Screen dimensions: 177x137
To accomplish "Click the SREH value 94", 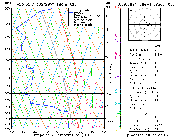I will pyautogui.click(x=156, y=121).
